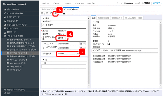Click the details pane scroll-down arrow
This screenshot has height=97, width=164.
click(x=161, y=86)
